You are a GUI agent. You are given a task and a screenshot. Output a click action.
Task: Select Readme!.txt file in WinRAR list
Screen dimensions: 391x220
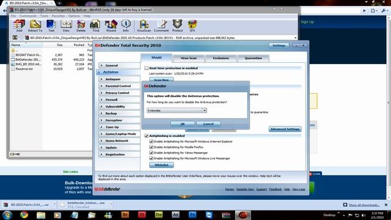(x=24, y=69)
